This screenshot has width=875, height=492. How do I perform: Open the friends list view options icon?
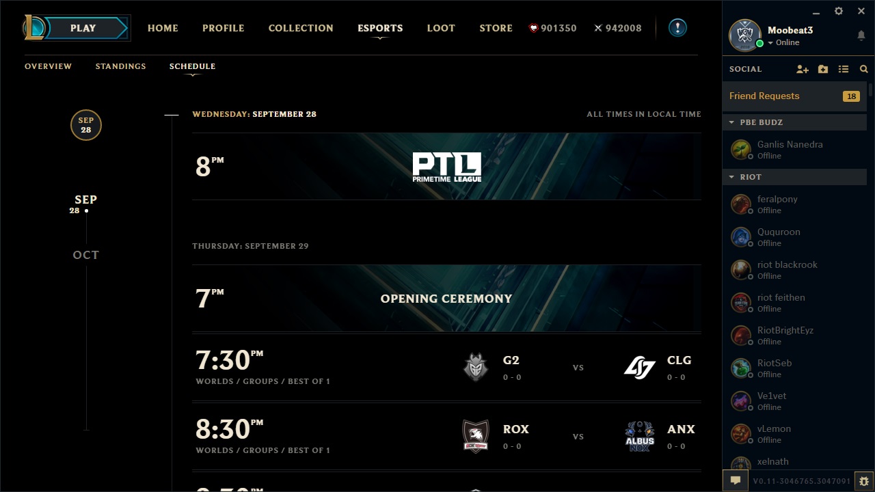844,69
